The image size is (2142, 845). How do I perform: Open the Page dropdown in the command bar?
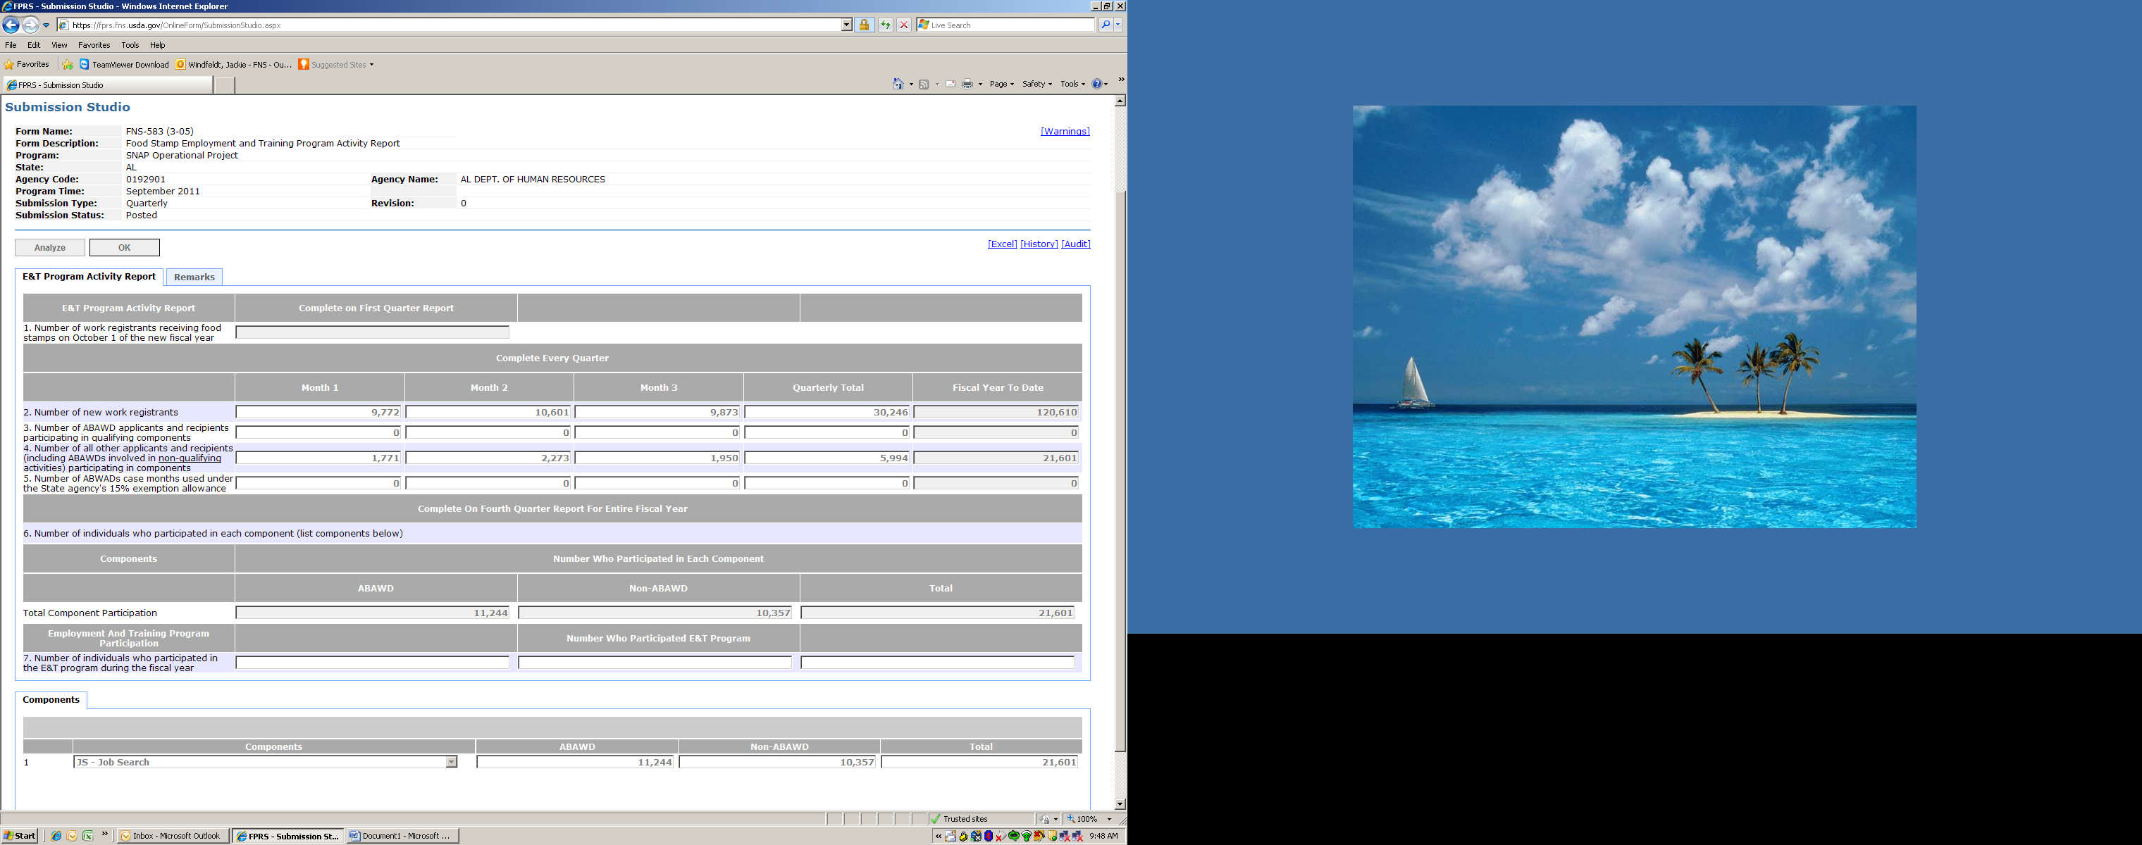pyautogui.click(x=1001, y=84)
